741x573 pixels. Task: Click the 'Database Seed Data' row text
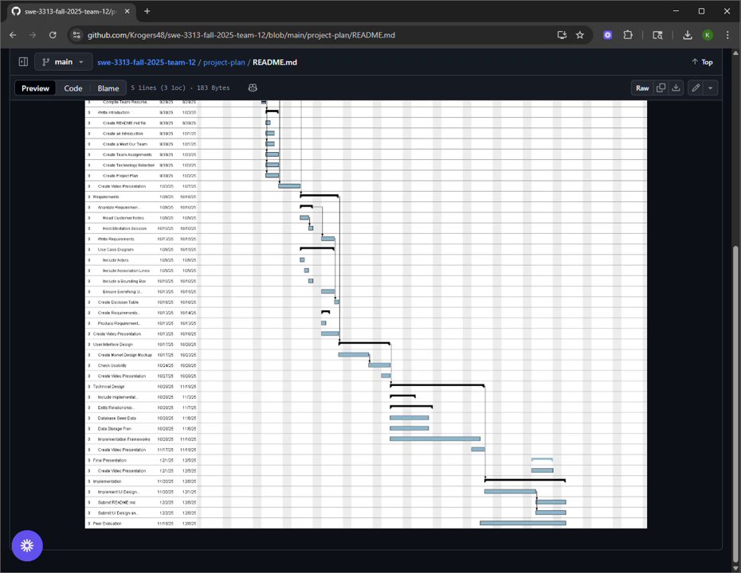pos(116,418)
